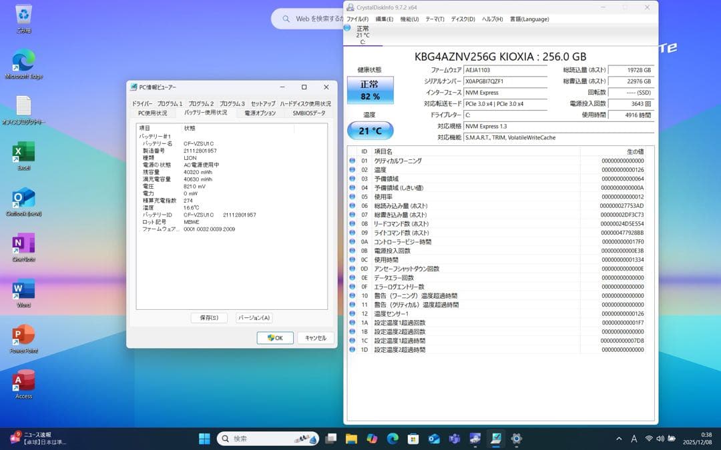
Task: Click the blue 正常 82% health indicator
Action: (371, 89)
